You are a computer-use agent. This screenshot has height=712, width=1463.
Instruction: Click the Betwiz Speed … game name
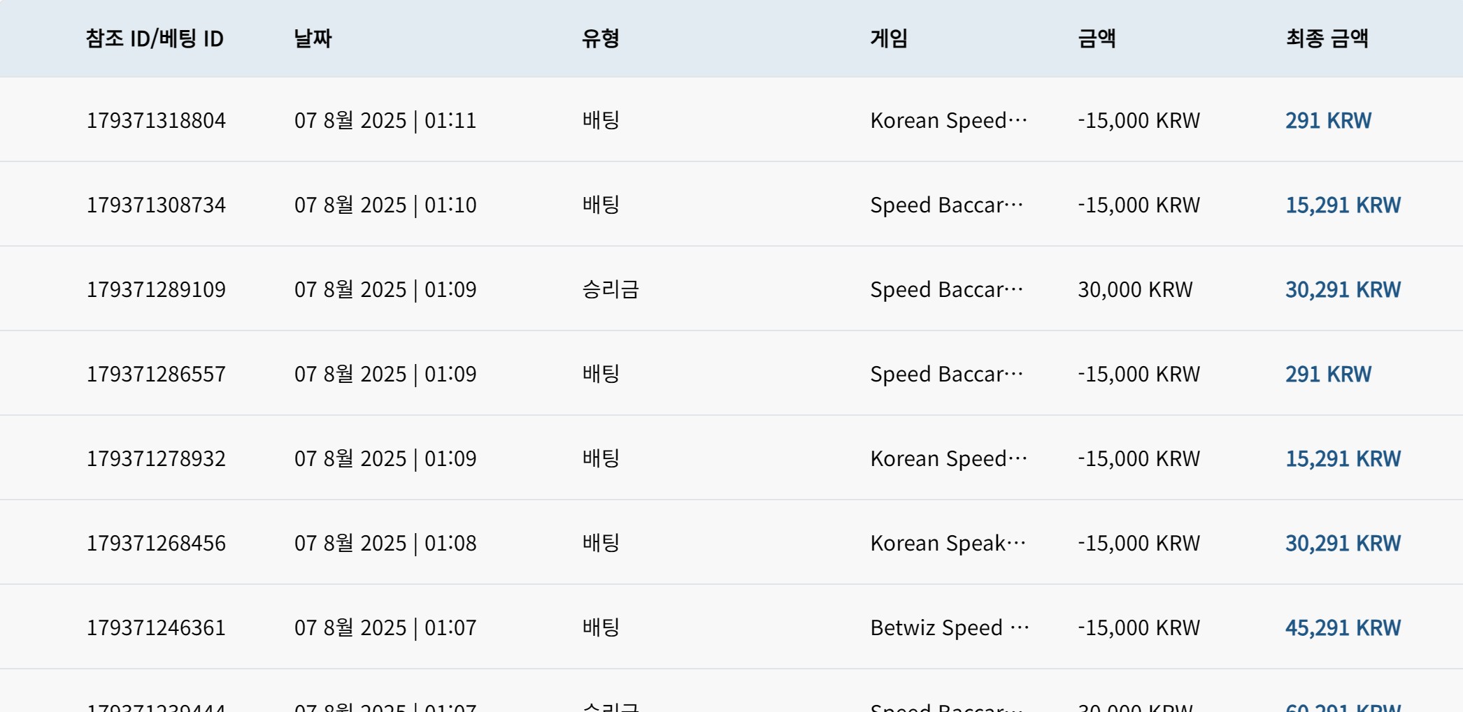pos(950,627)
